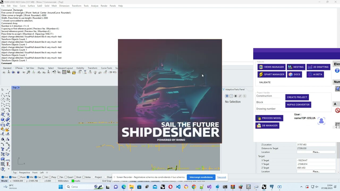Launch Opera from the taskbar
The width and height of the screenshot is (340, 191).
tap(170, 187)
